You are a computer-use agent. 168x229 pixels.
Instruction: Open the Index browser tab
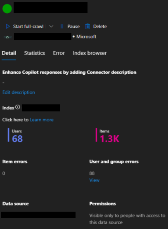[90, 53]
